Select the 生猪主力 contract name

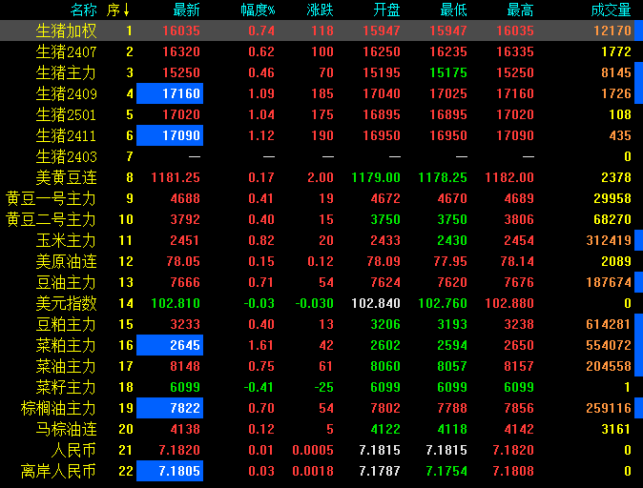(x=67, y=72)
